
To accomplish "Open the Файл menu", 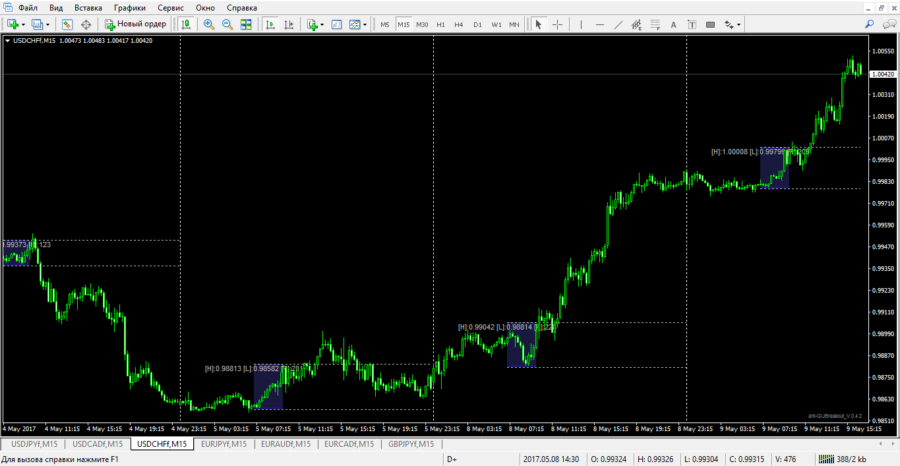I will pyautogui.click(x=28, y=8).
